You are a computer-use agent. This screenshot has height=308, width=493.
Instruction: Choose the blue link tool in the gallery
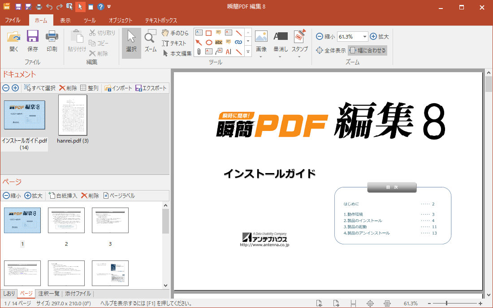click(238, 42)
